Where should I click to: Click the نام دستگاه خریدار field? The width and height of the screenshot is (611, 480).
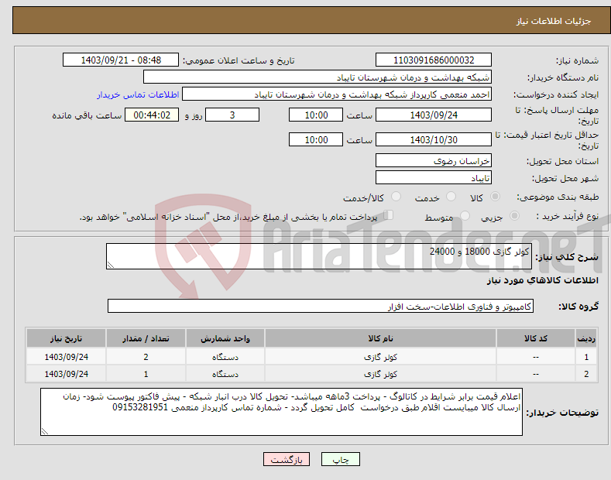(318, 77)
